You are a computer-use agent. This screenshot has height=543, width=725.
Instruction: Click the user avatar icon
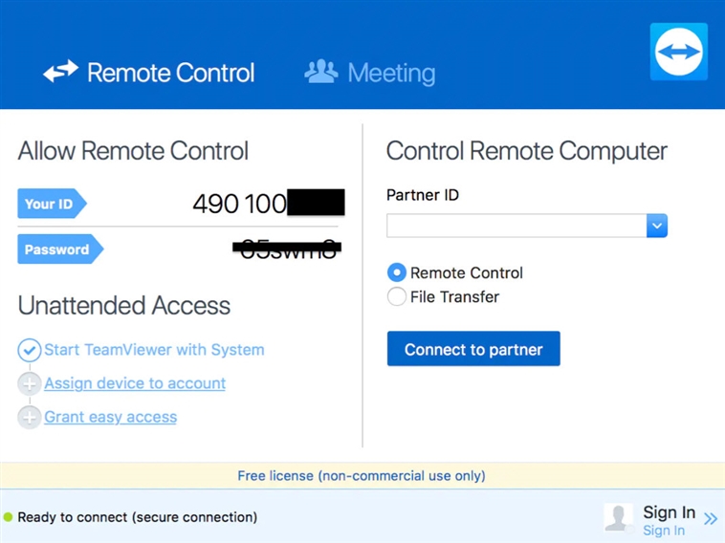618,517
